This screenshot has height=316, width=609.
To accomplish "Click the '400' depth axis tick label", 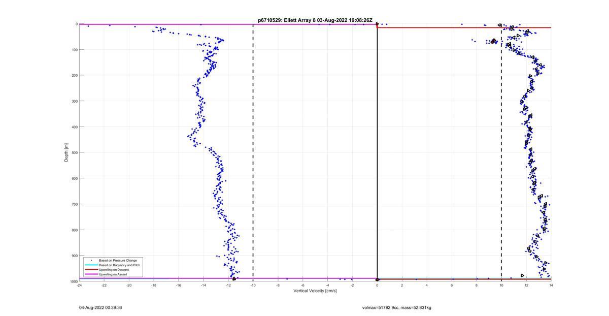I will 74,127.
